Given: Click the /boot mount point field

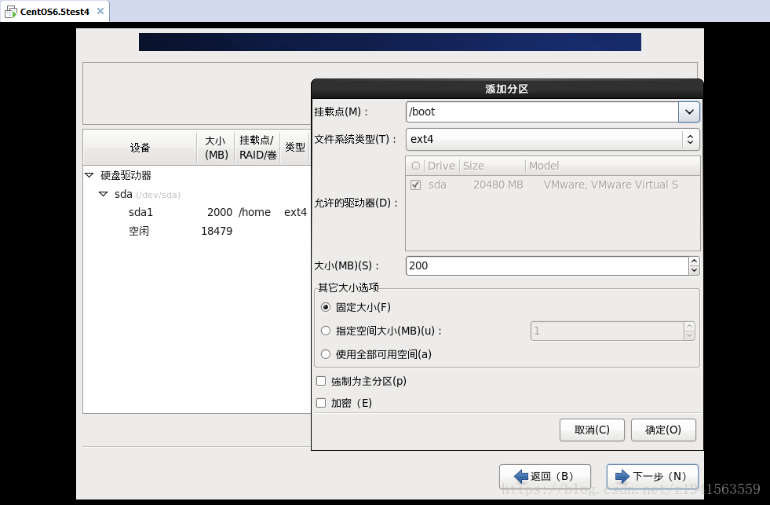Looking at the screenshot, I should click(x=542, y=112).
